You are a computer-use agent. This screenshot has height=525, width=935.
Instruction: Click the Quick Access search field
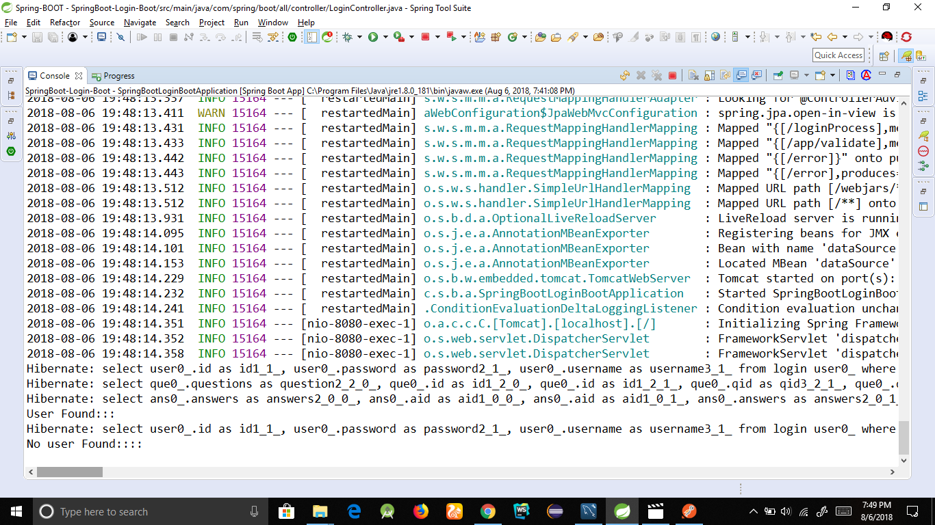[x=838, y=55]
